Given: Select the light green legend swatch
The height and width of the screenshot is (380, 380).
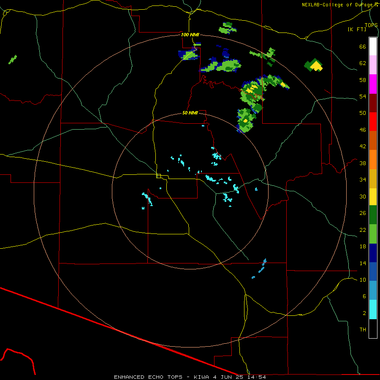Looking at the screenshot, I should tap(373, 234).
